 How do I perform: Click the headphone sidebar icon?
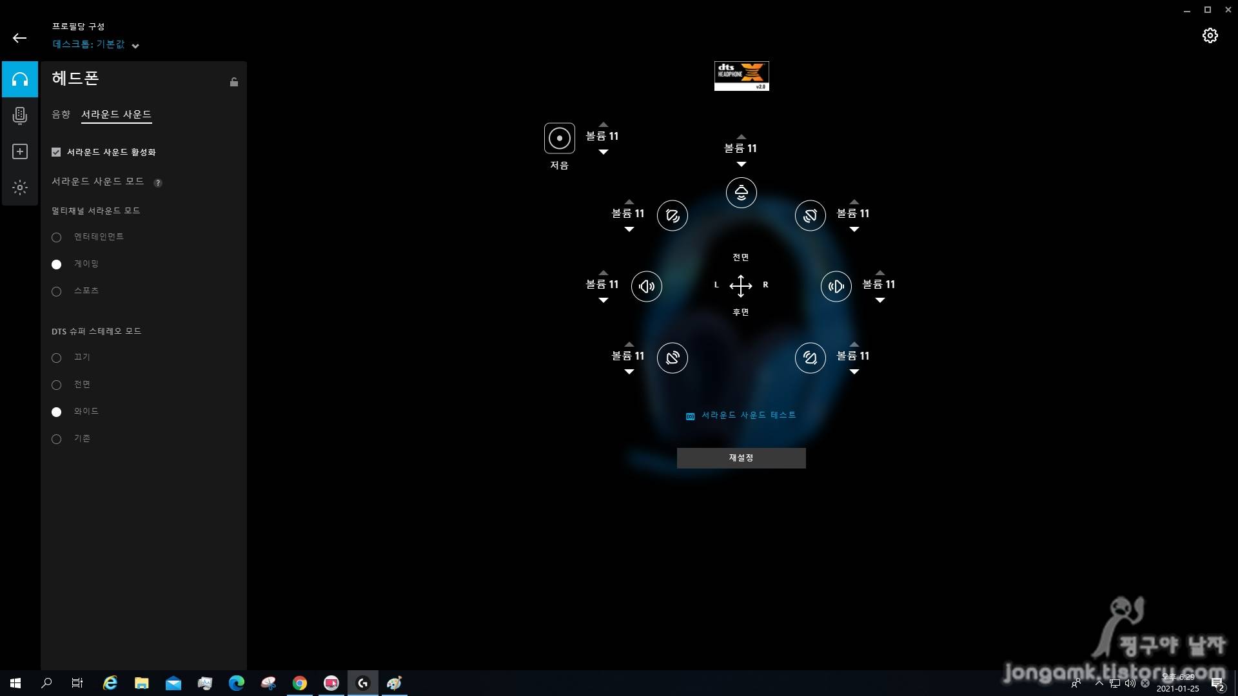20,79
